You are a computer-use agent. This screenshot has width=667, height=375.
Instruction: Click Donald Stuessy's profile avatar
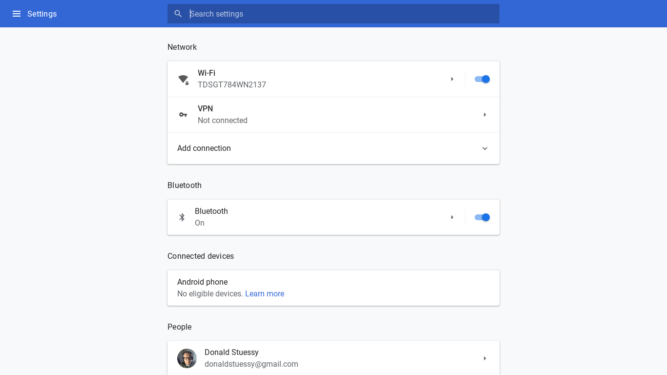187,358
